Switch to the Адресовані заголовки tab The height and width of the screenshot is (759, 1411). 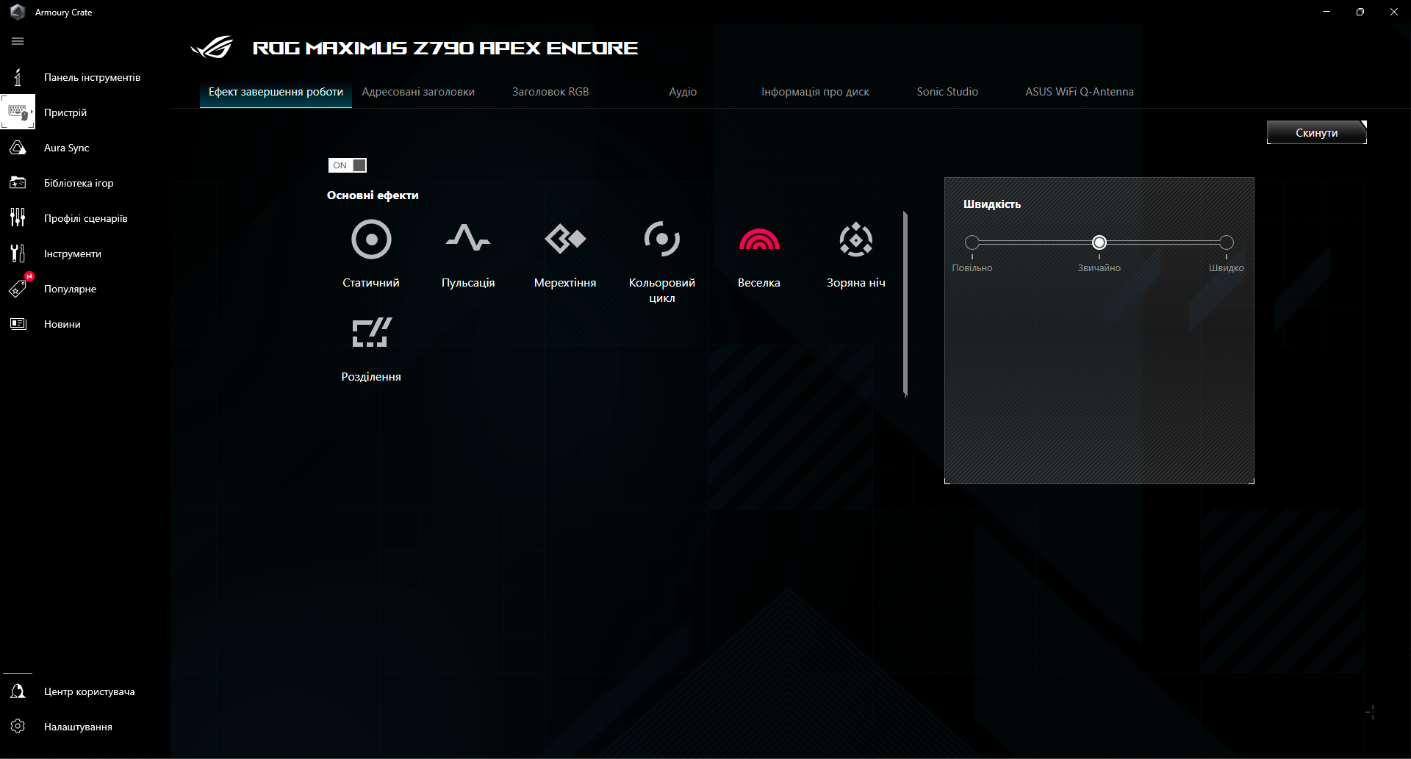click(x=418, y=91)
